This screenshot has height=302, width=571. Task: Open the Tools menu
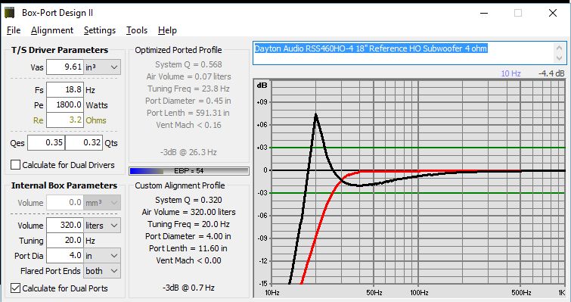(137, 30)
